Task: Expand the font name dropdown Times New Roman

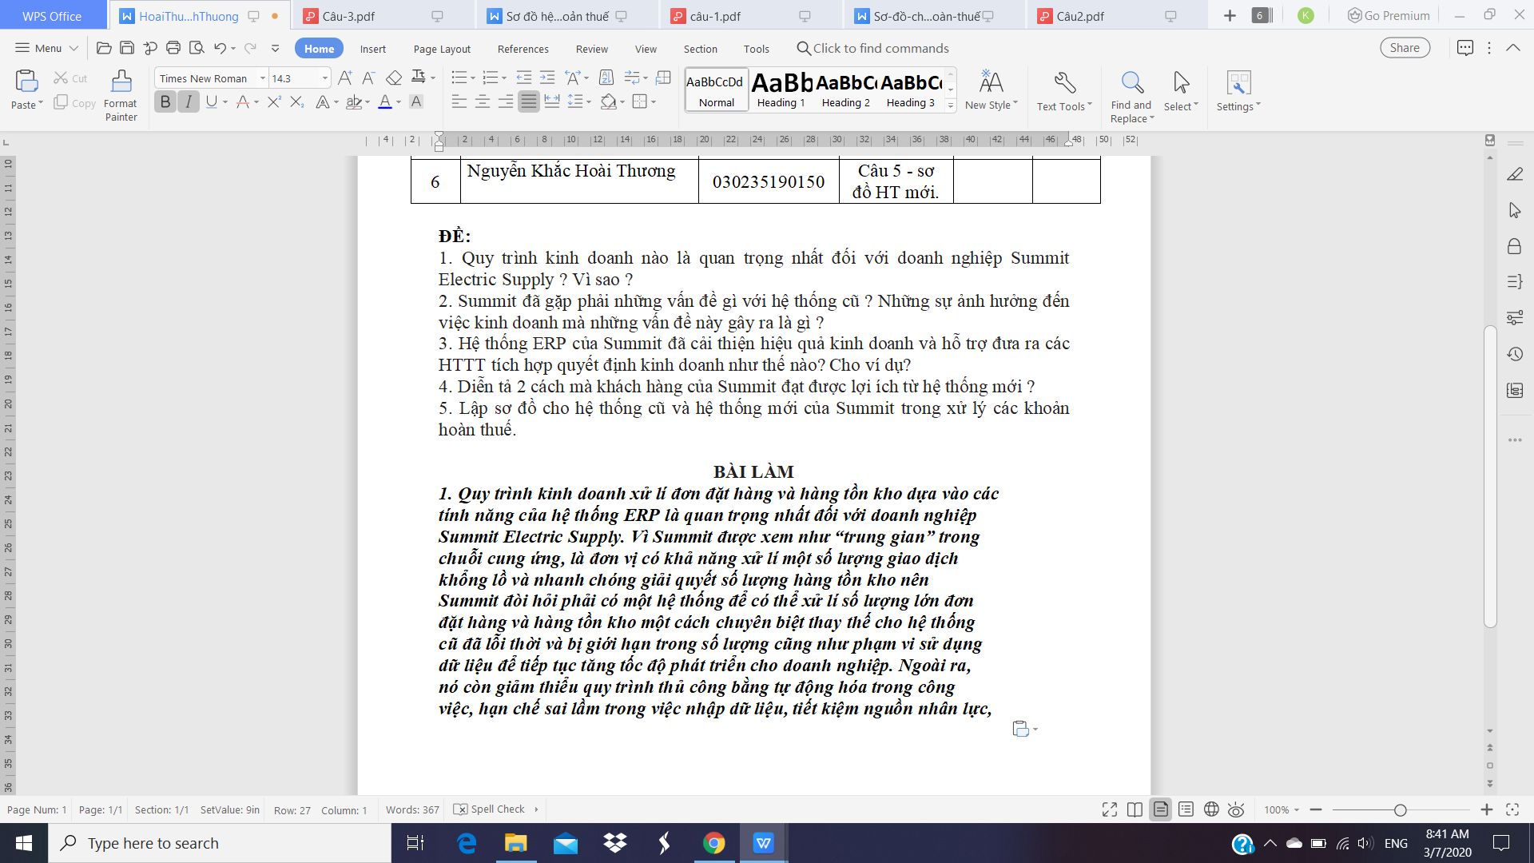Action: point(263,78)
